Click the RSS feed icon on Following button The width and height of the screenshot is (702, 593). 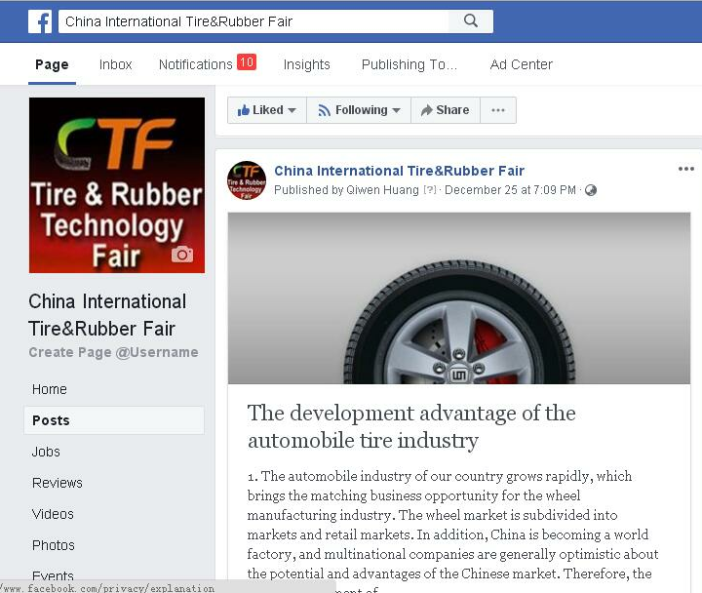tap(324, 110)
